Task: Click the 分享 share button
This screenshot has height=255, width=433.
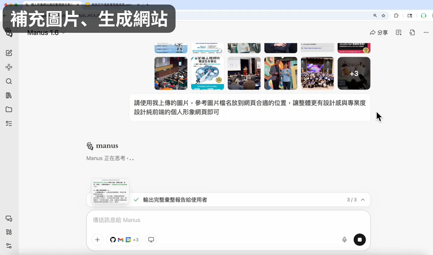Action: click(379, 32)
